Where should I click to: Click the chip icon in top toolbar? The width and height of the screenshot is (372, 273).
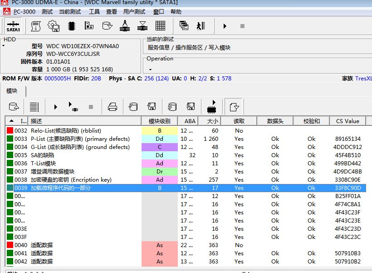71,26
